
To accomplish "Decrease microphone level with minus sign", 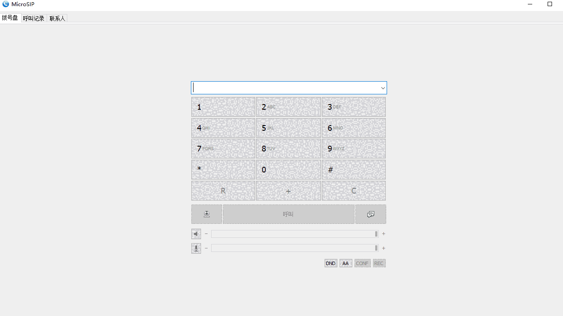I will pos(206,248).
